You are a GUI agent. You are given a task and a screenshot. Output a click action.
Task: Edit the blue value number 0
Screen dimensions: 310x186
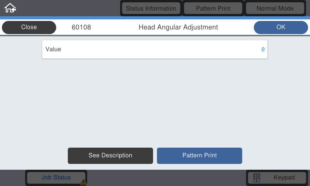(x=263, y=50)
